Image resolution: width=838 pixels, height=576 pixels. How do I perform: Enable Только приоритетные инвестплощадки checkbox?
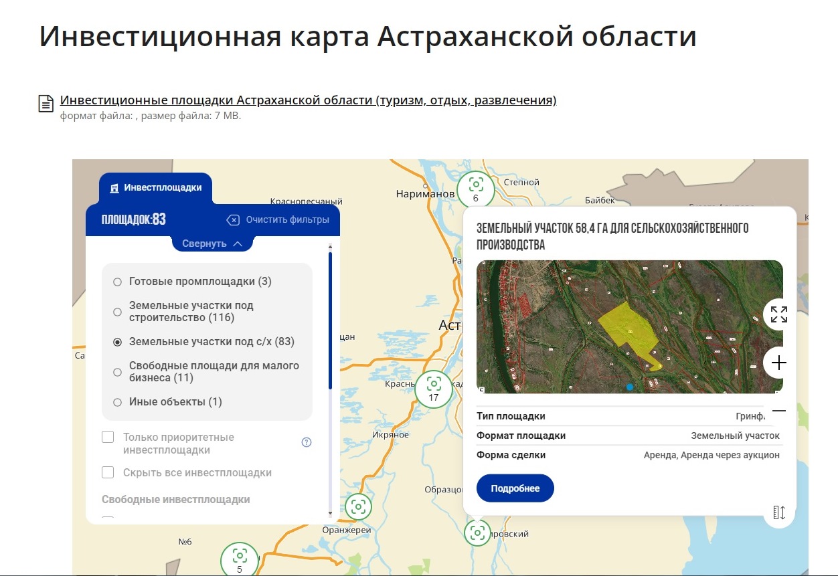tap(108, 438)
